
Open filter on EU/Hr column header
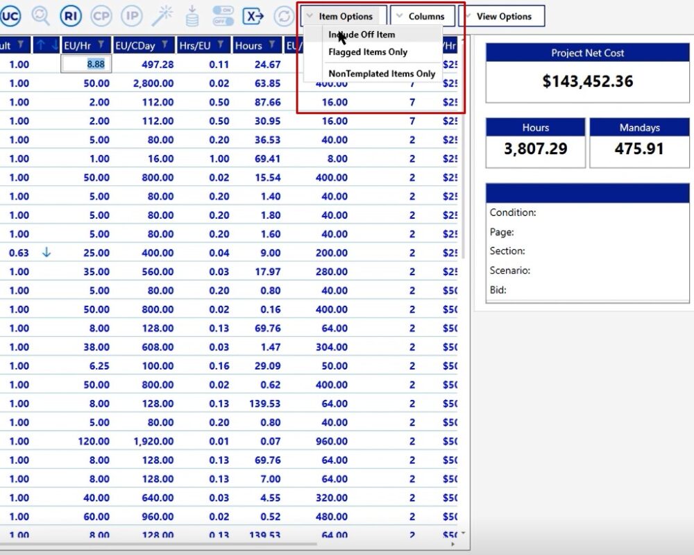(x=101, y=45)
